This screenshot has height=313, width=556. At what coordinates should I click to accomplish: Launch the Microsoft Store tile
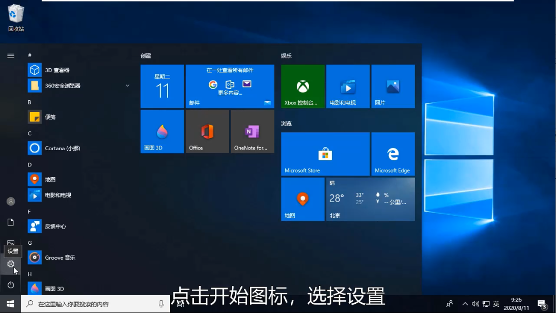(x=325, y=154)
